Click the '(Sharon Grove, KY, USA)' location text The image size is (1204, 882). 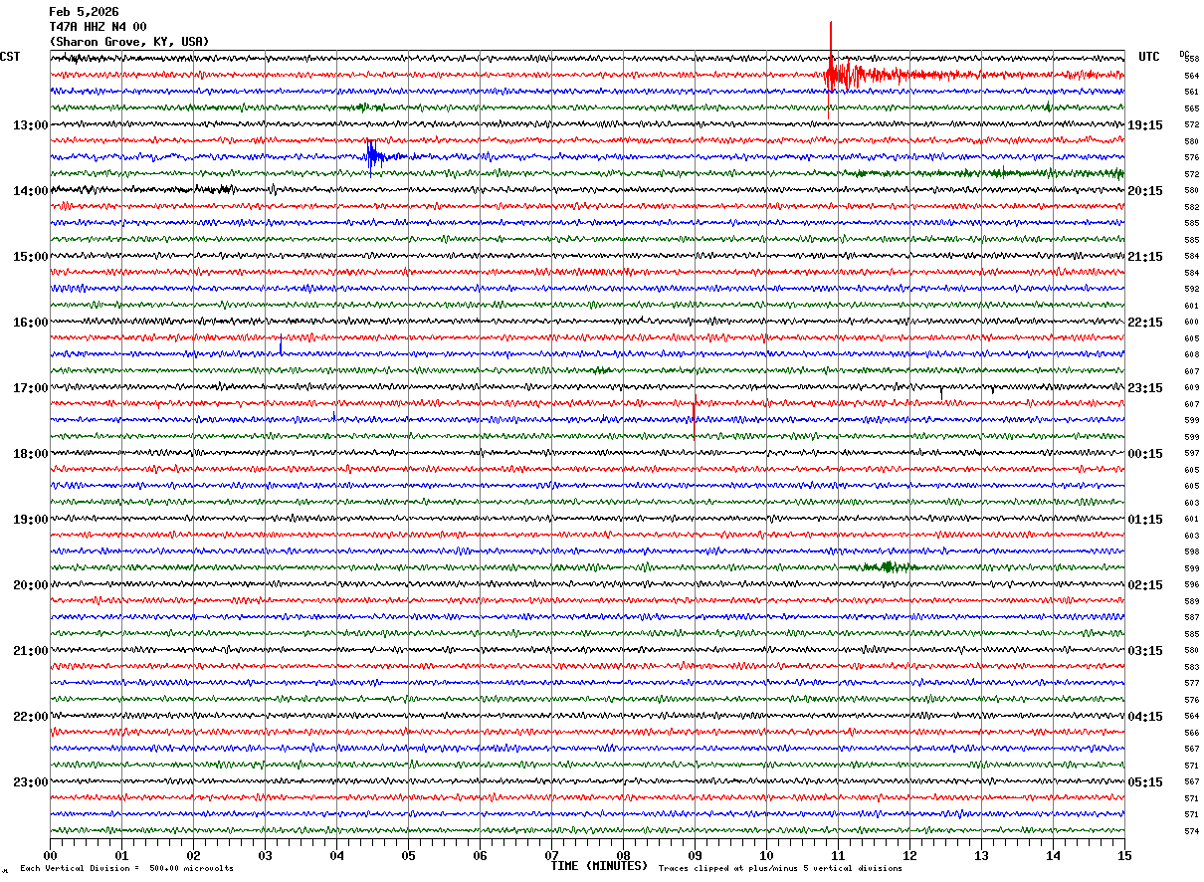point(129,42)
